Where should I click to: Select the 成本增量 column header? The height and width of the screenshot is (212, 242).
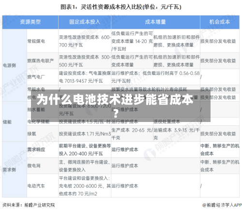pyautogui.click(x=155, y=22)
